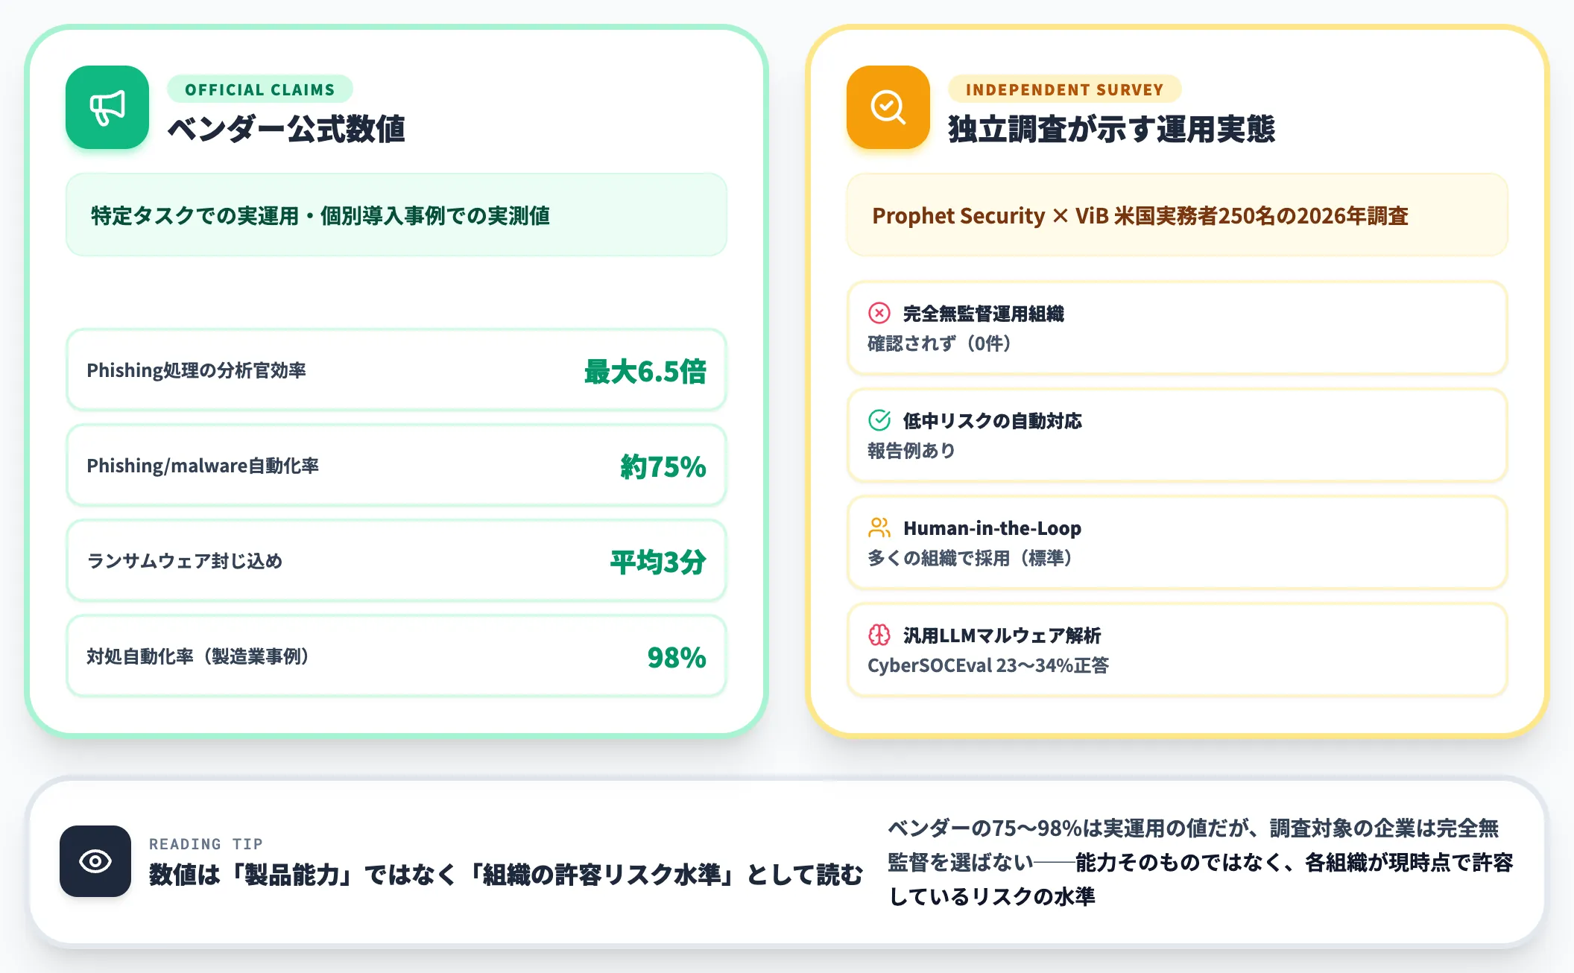Click the paragraph starting ベンダーの75〜98%は実運用
The height and width of the screenshot is (973, 1574).
tap(1200, 862)
